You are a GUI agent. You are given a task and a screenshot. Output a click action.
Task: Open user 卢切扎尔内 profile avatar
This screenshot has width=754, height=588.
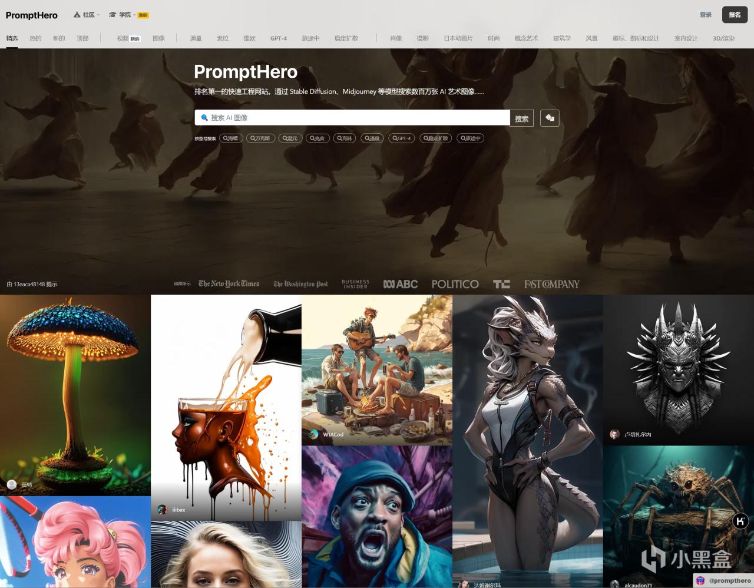click(x=614, y=434)
